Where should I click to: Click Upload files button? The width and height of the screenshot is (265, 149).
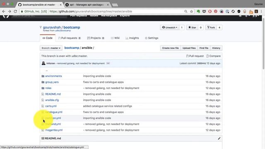(x=189, y=48)
